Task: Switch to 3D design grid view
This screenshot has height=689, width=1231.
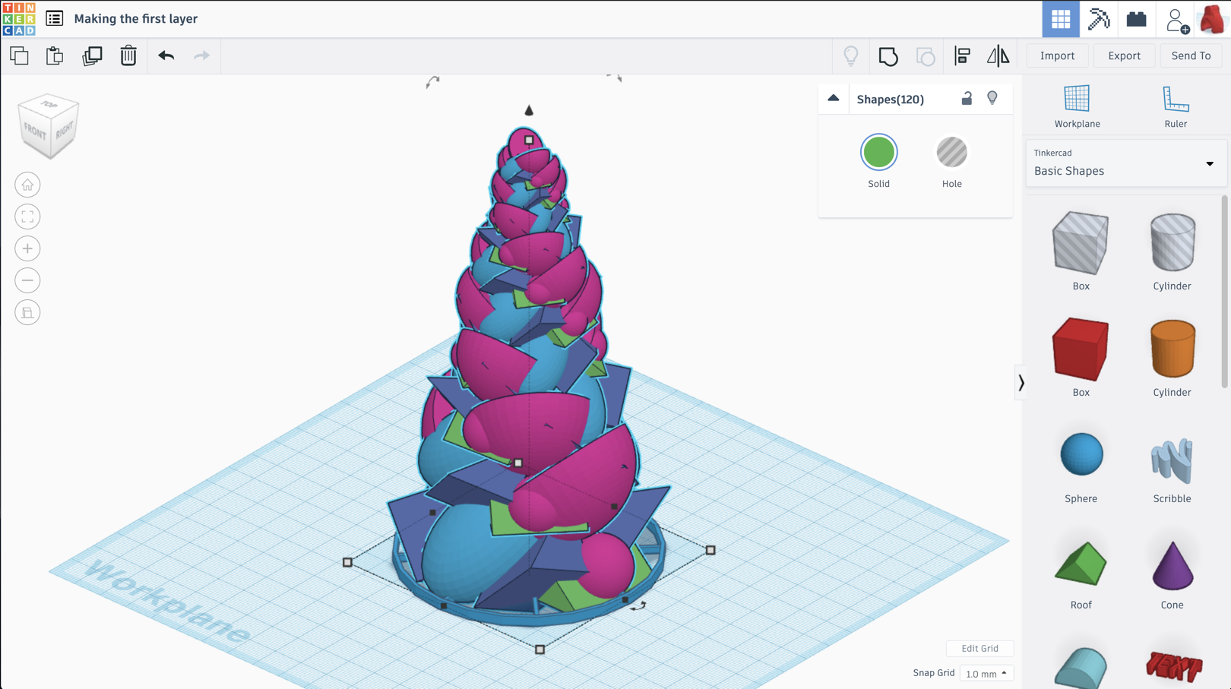Action: point(1061,19)
